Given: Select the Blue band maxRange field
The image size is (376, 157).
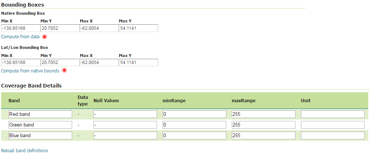Looking at the screenshot, I should click(263, 135).
